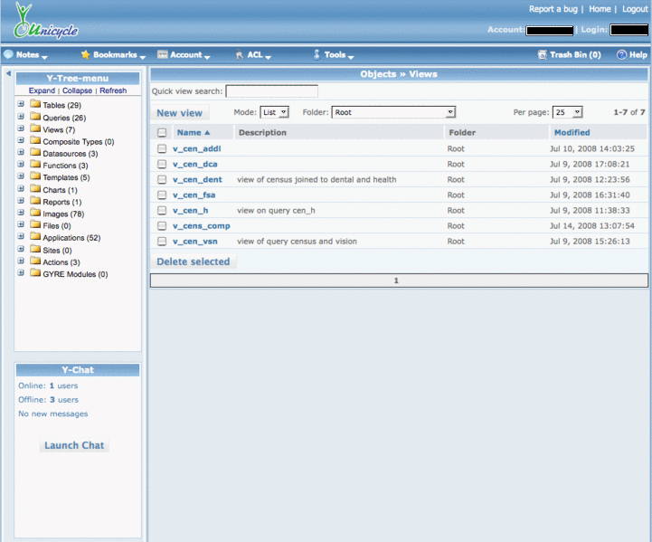The height and width of the screenshot is (542, 652).
Task: Open the Mode dropdown
Action: (274, 112)
